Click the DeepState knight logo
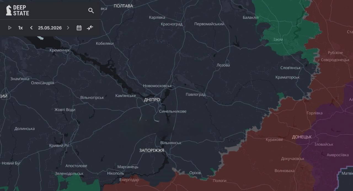353x191 pixels. 9,10
